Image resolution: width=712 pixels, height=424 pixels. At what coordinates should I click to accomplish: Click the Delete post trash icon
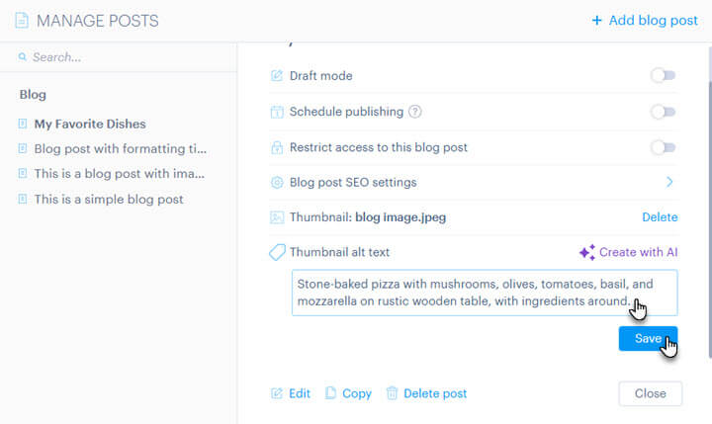tap(392, 393)
